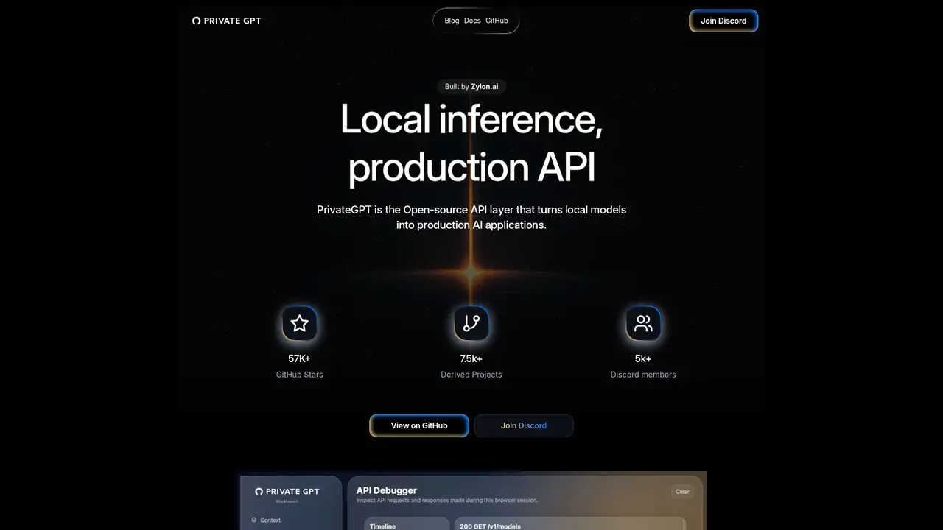The width and height of the screenshot is (943, 530).
Task: Click the 57K+ stars count
Action: 299,358
